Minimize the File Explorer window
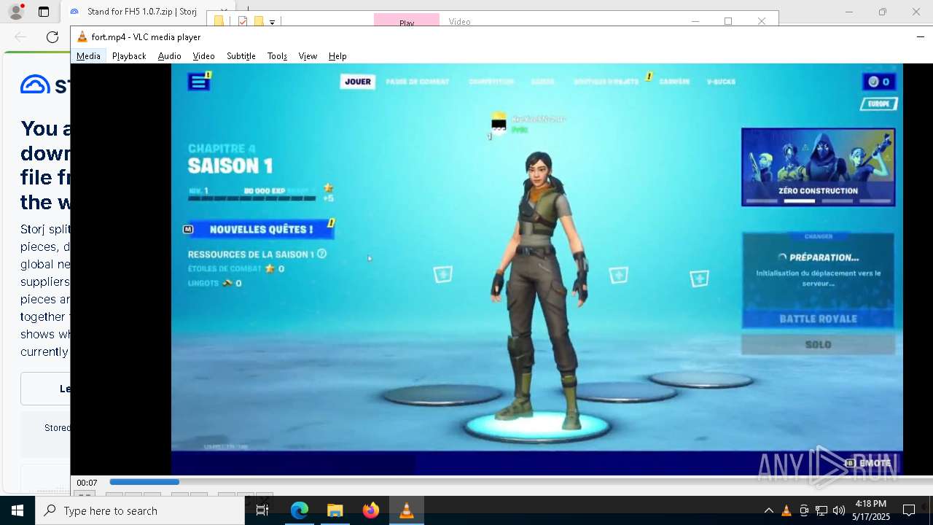The image size is (933, 525). click(695, 21)
